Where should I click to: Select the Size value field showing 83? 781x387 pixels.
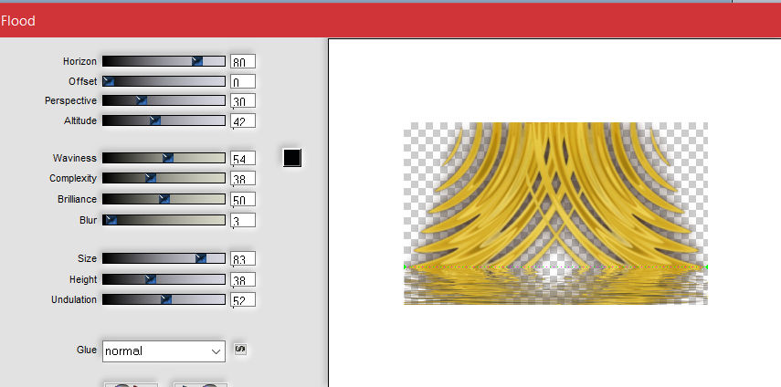[x=243, y=258]
